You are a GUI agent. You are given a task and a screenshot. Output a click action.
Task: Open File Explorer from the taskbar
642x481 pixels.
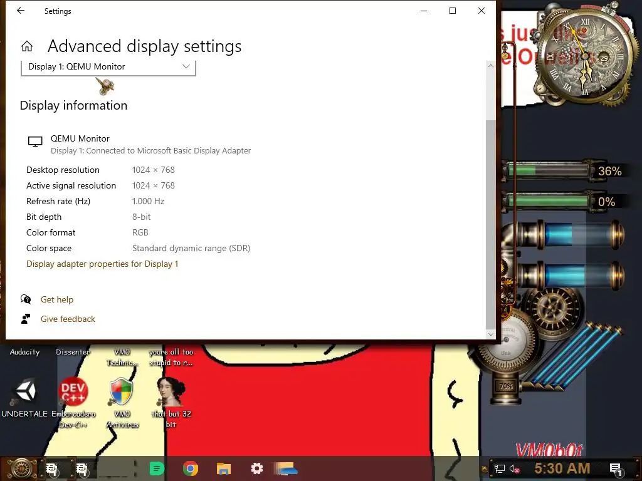pos(224,468)
